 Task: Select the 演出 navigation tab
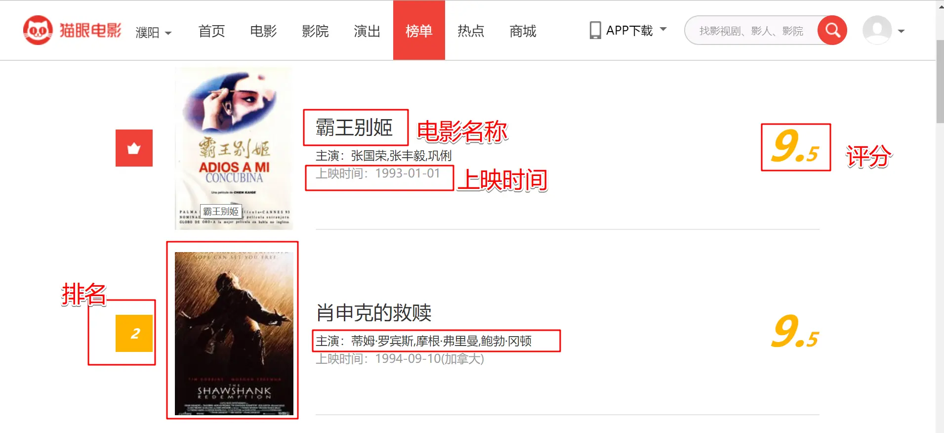pyautogui.click(x=367, y=31)
